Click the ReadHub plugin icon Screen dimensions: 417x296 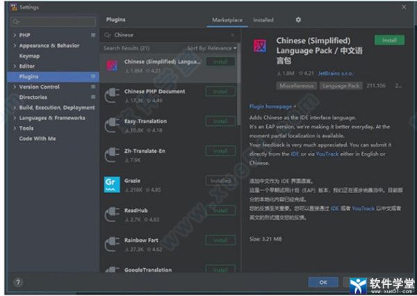tap(112, 214)
